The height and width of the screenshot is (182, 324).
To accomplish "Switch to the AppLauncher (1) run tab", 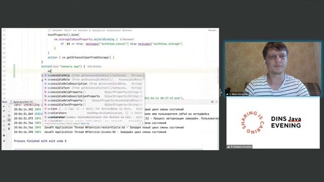I will click(21, 102).
